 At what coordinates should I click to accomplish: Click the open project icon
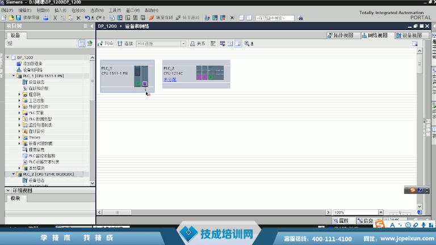tap(11, 18)
